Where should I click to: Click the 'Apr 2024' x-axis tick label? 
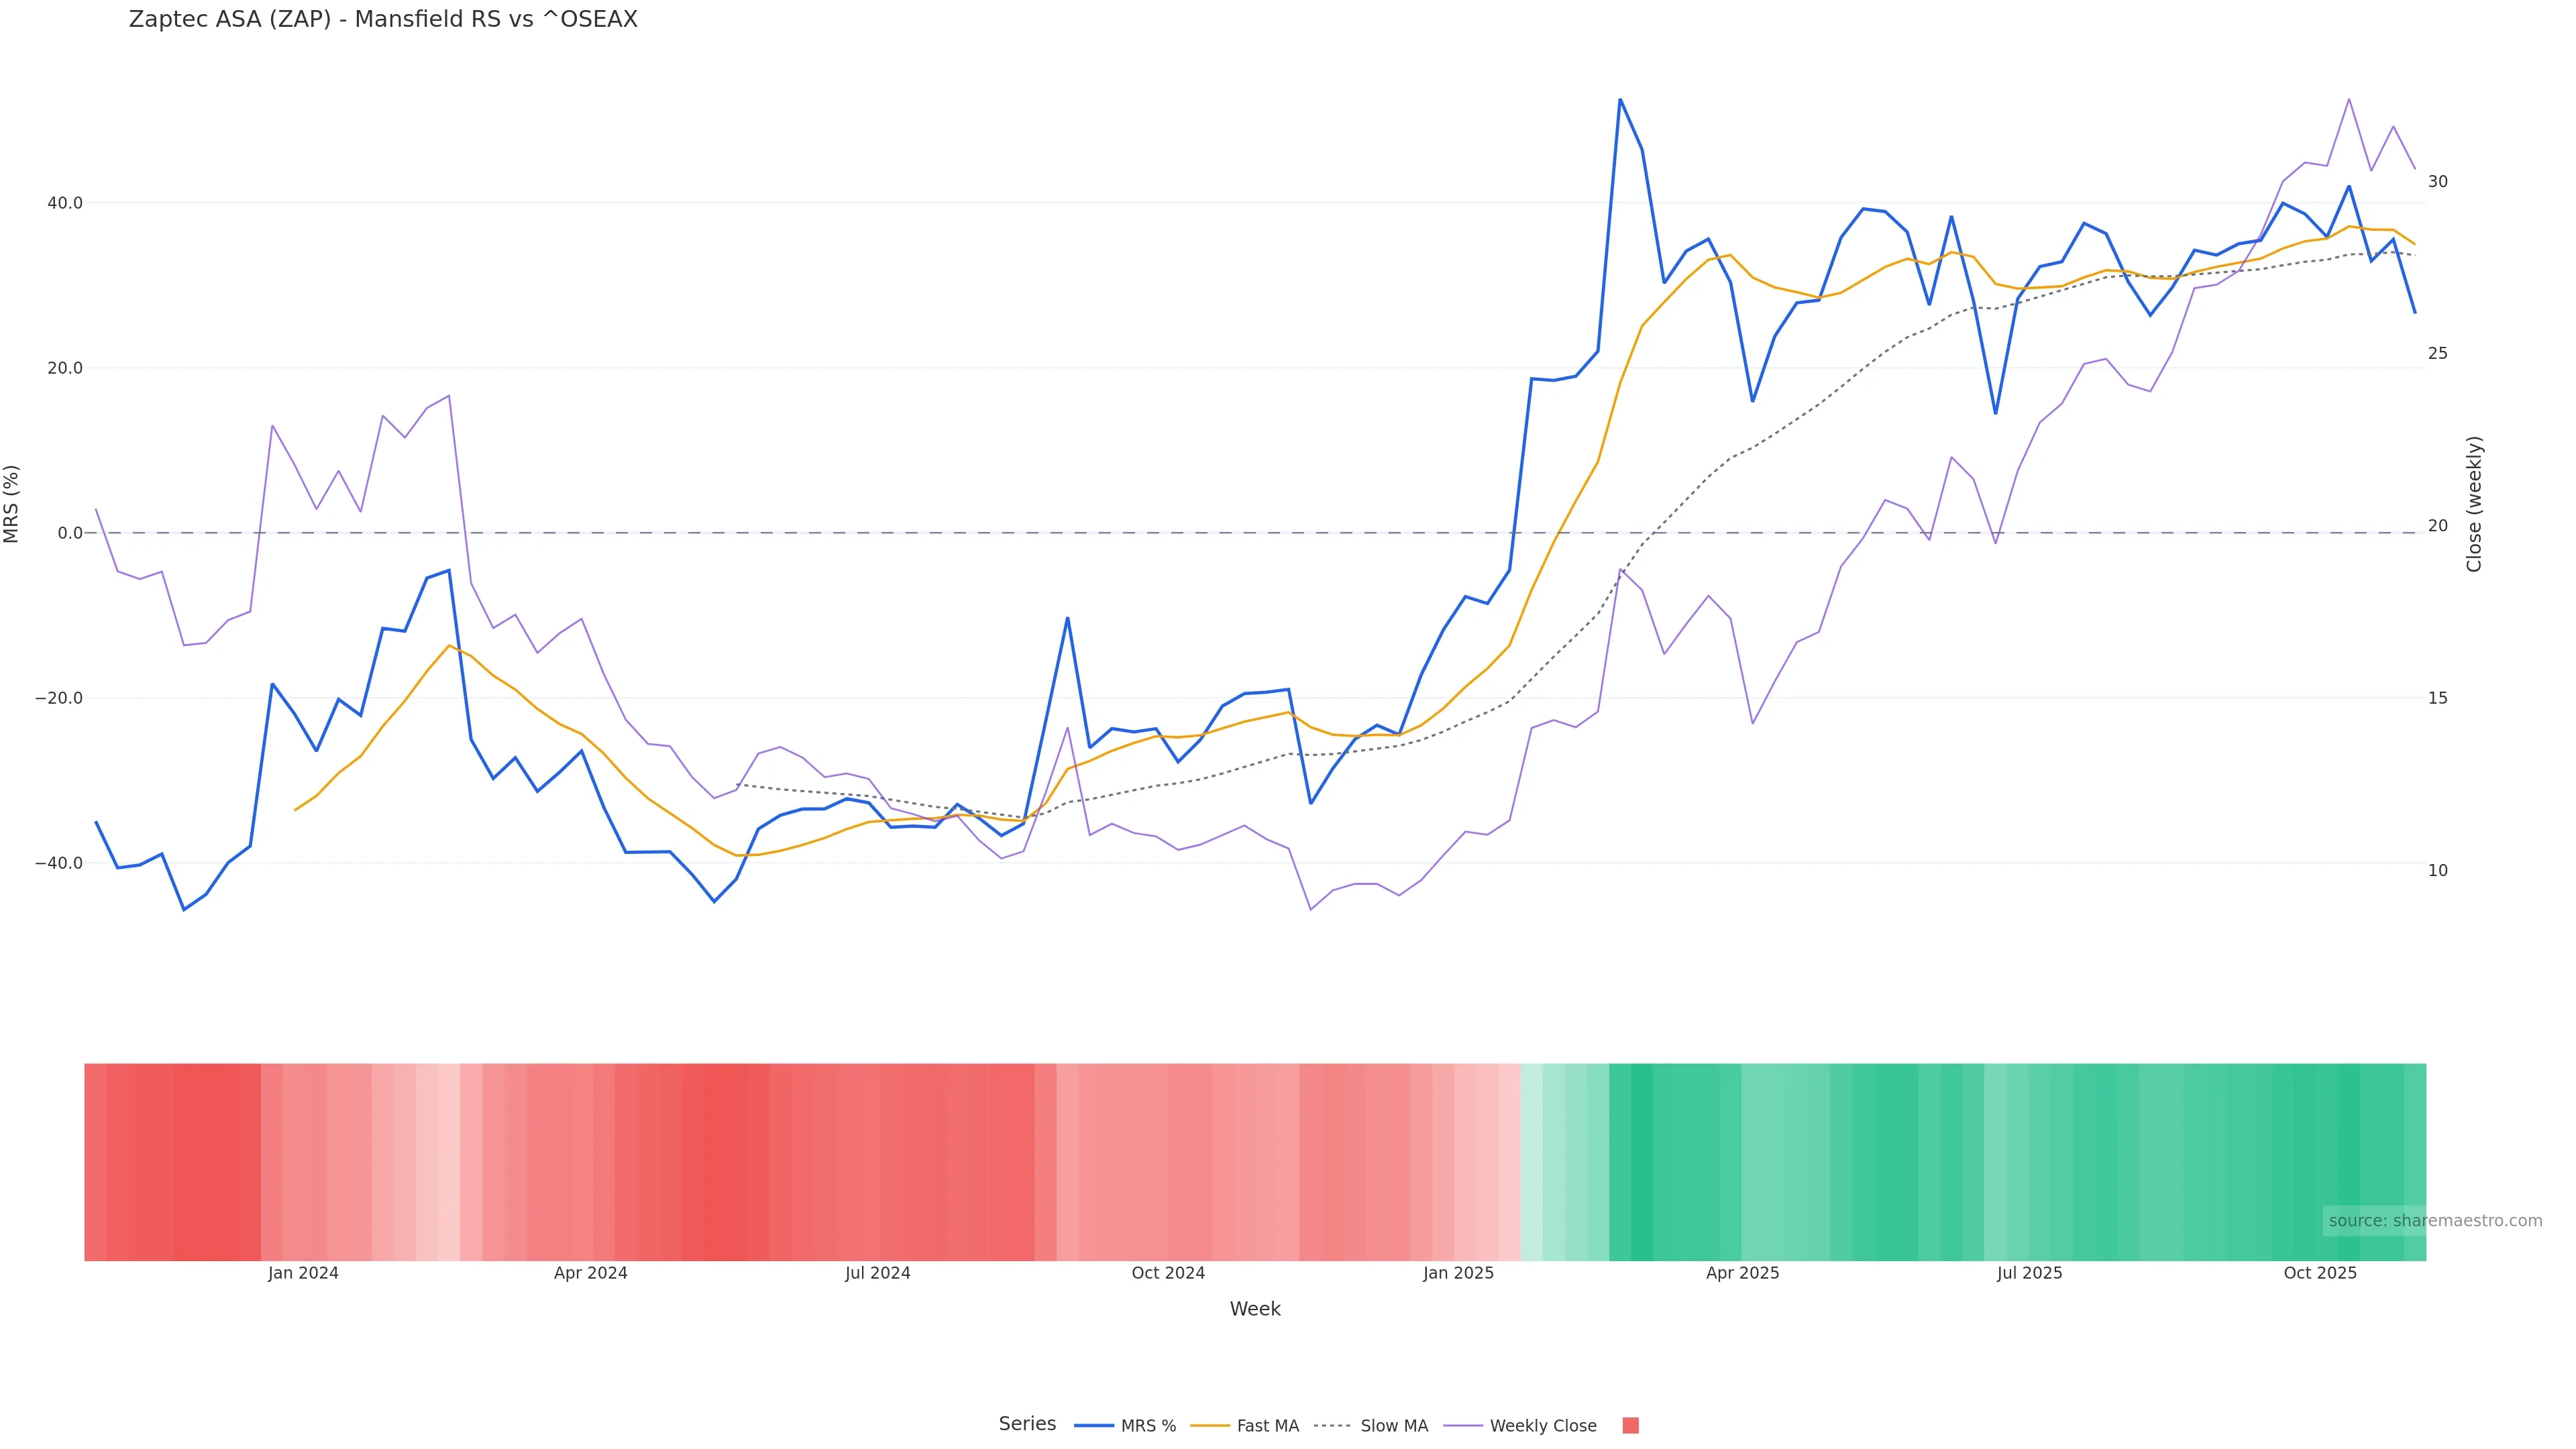coord(590,1273)
